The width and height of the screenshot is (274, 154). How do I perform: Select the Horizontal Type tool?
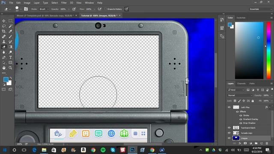[x=10, y=57]
